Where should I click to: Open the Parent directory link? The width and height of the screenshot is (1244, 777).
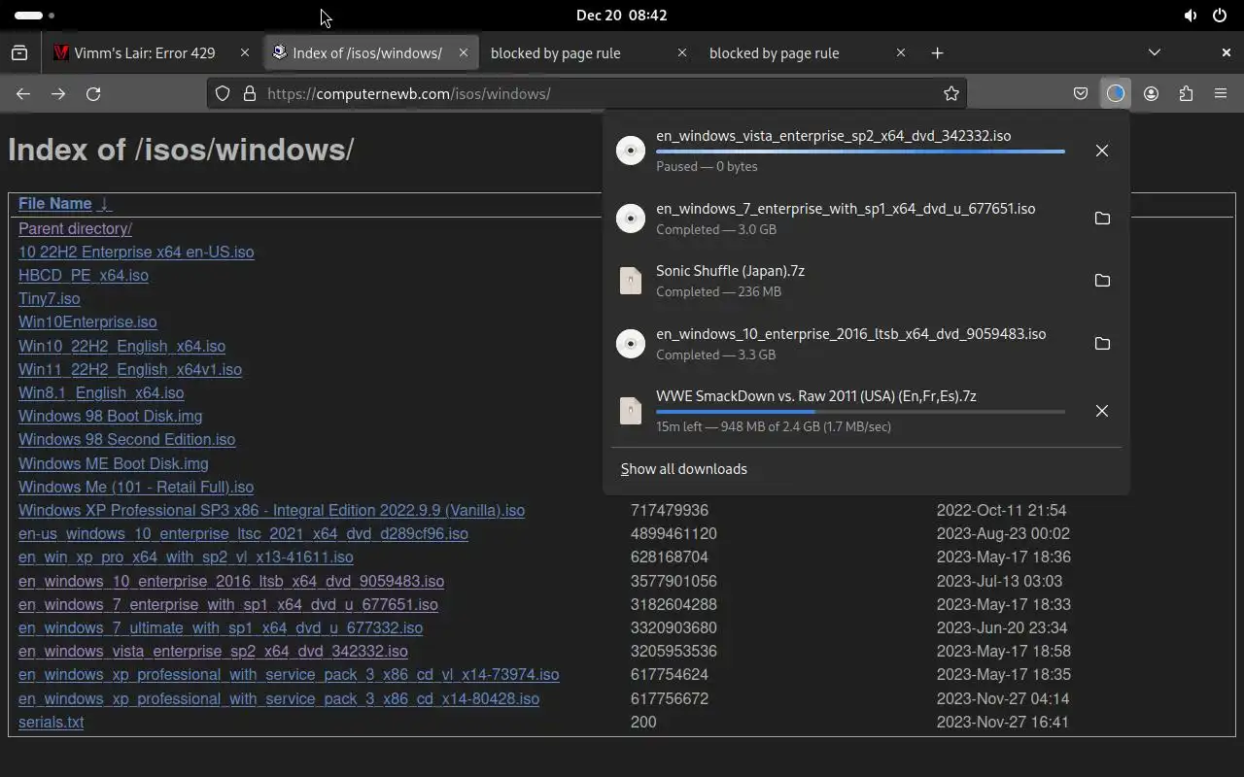click(x=75, y=228)
